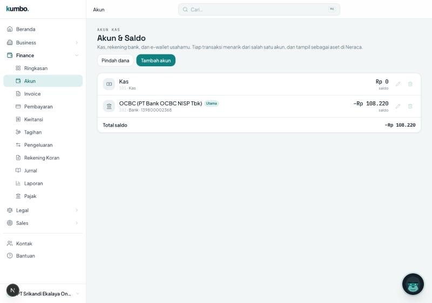The image size is (432, 303).
Task: Open the gorilla assistant chat bubble
Action: (x=413, y=284)
